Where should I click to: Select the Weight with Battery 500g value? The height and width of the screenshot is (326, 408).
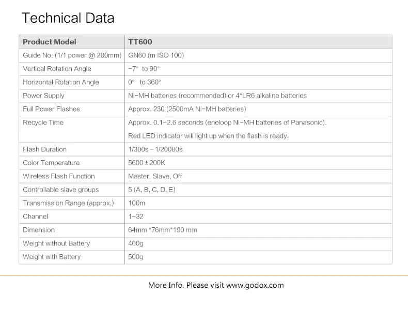[x=135, y=257]
